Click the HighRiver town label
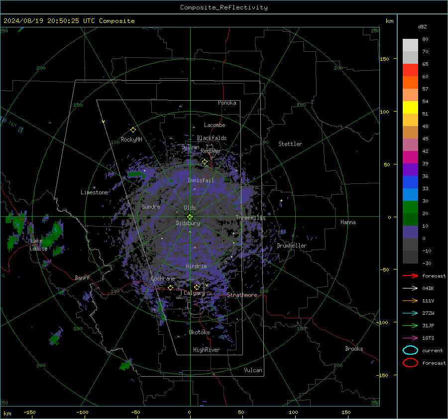This screenshot has width=448, height=419. (x=207, y=350)
